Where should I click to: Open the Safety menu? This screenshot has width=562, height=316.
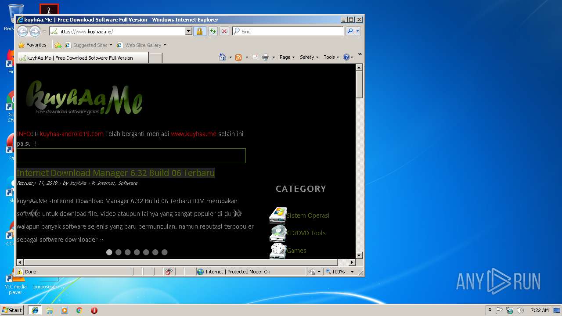(x=309, y=57)
